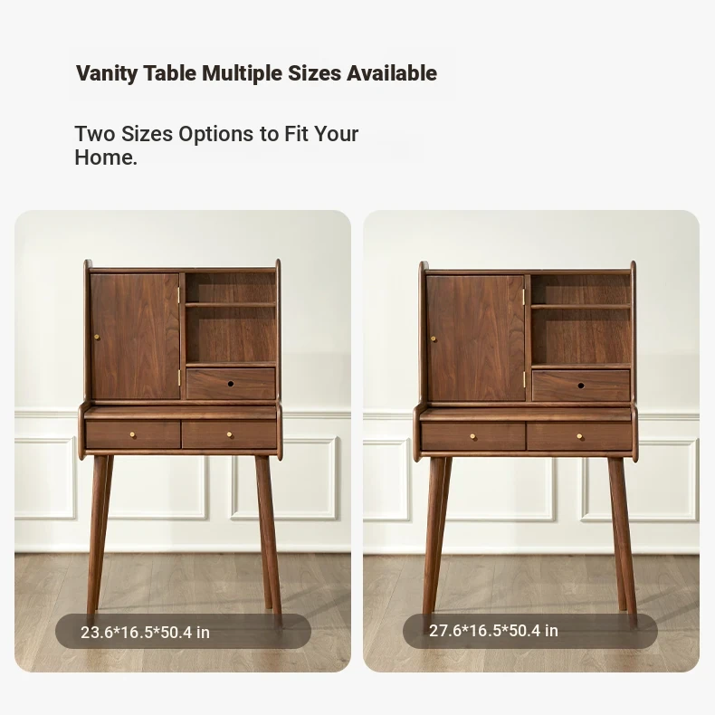The height and width of the screenshot is (715, 715).
Task: Click the open top shelf on right vanity
Action: 581,290
